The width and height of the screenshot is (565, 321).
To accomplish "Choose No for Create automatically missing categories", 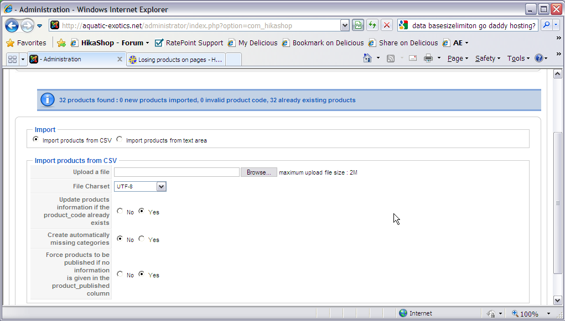I will tap(120, 239).
